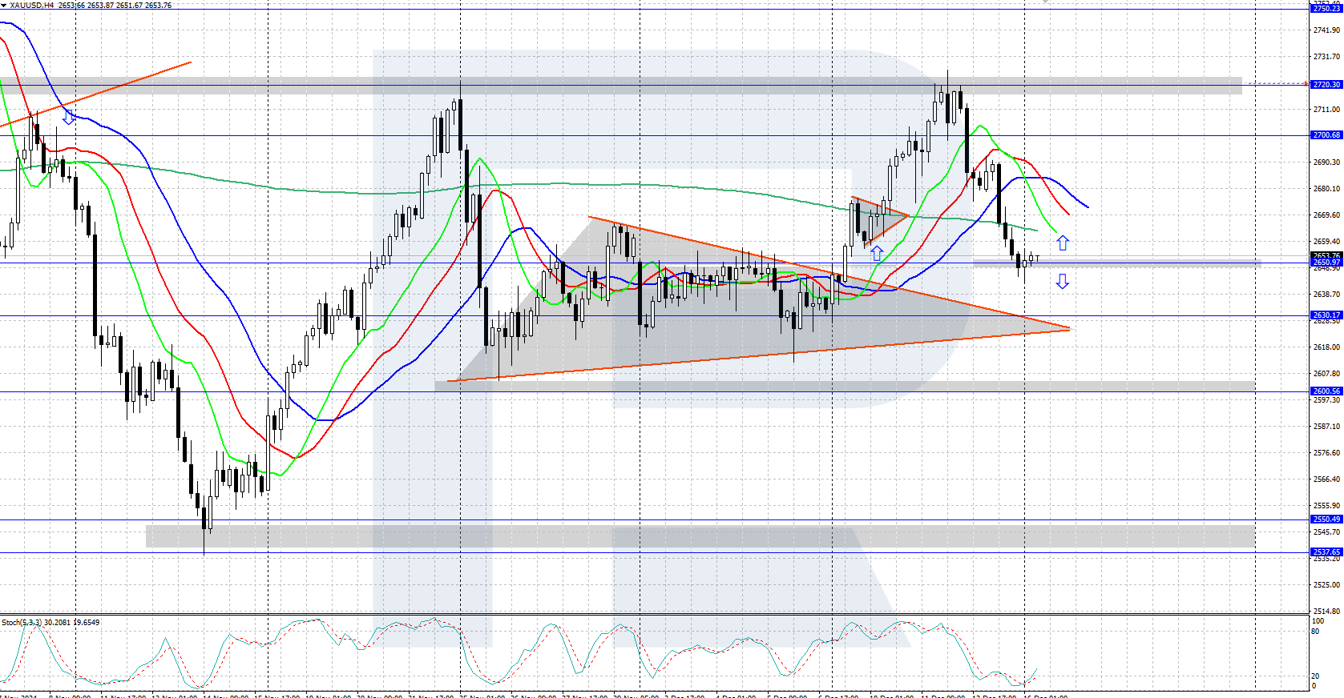Select the 2650.97 level label
The image size is (1344, 698).
(x=1326, y=263)
